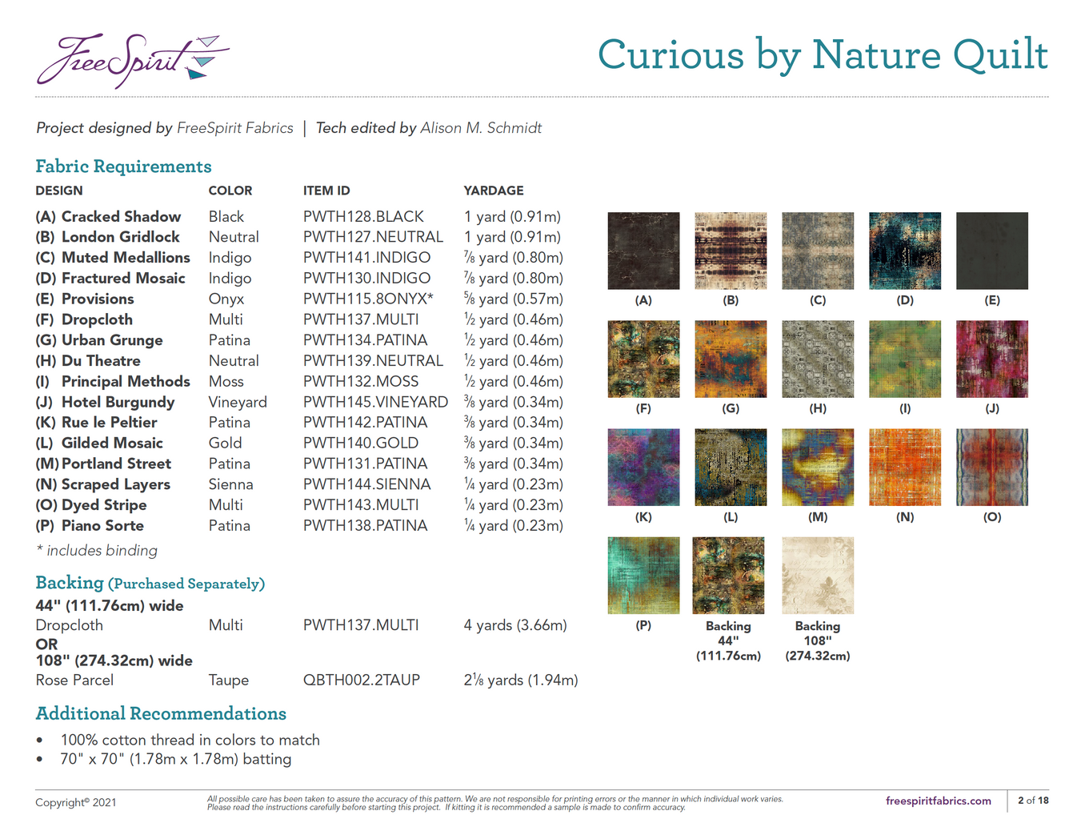
Task: Click the dark Provisions (E) swatch
Action: point(992,251)
